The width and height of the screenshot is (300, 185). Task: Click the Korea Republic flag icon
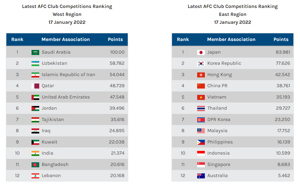201,63
